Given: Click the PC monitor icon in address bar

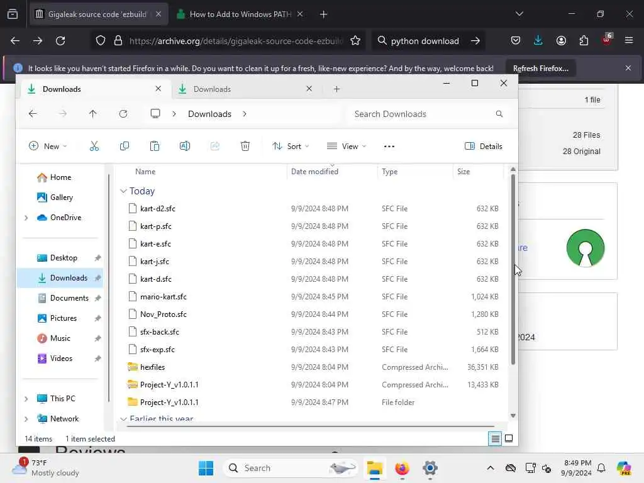Looking at the screenshot, I should [155, 114].
